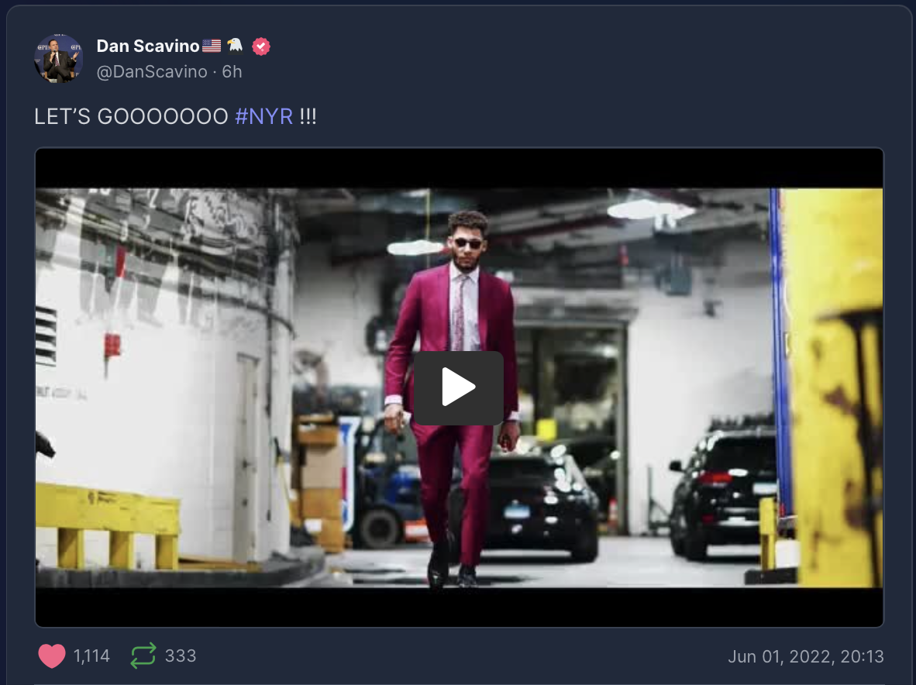Click the black SUV in video frame
Screen dimensions: 916x685
pos(723,494)
